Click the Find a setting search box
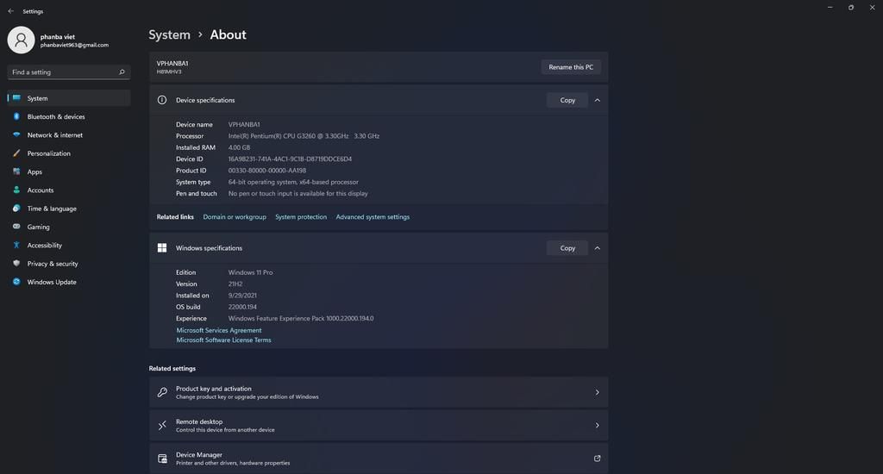This screenshot has height=474, width=883. 62,72
